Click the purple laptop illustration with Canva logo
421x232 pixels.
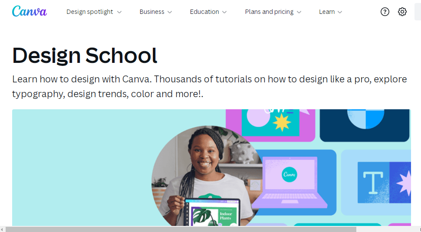(289, 183)
